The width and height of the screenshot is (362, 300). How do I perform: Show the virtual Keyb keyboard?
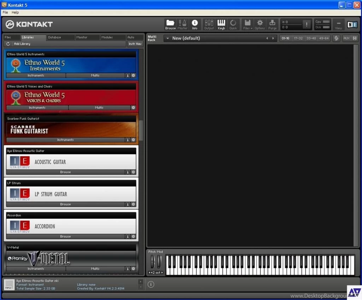coord(221,24)
